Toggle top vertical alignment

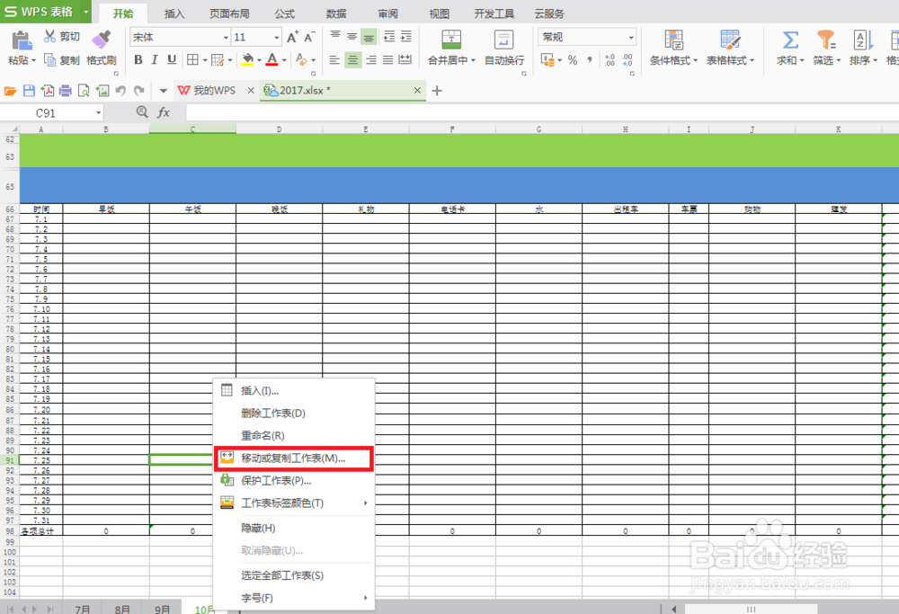(x=335, y=37)
